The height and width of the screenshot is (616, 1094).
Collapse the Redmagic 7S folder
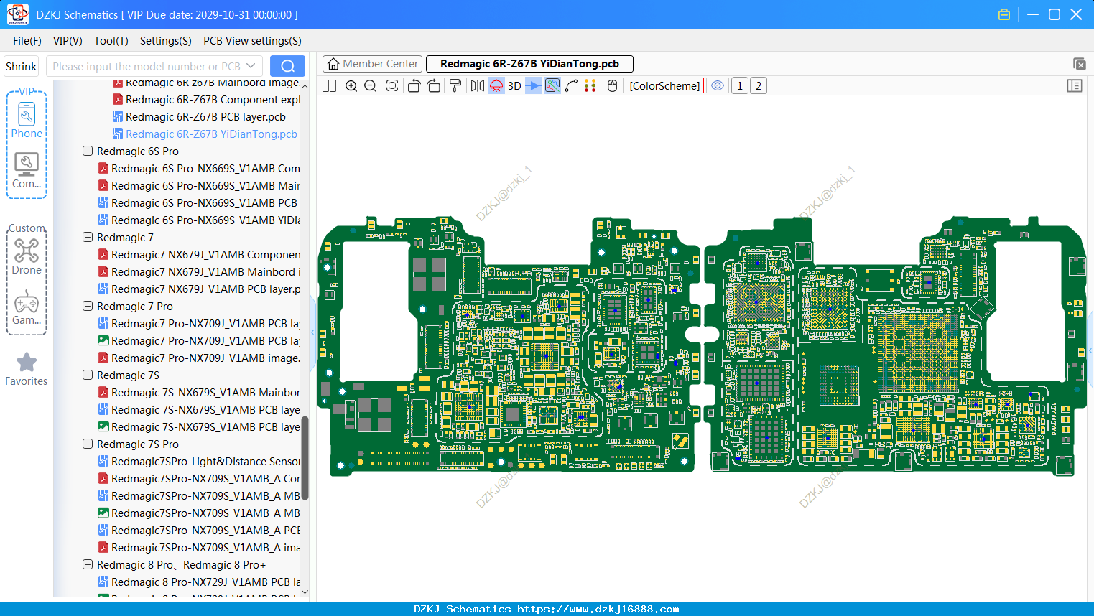(88, 375)
